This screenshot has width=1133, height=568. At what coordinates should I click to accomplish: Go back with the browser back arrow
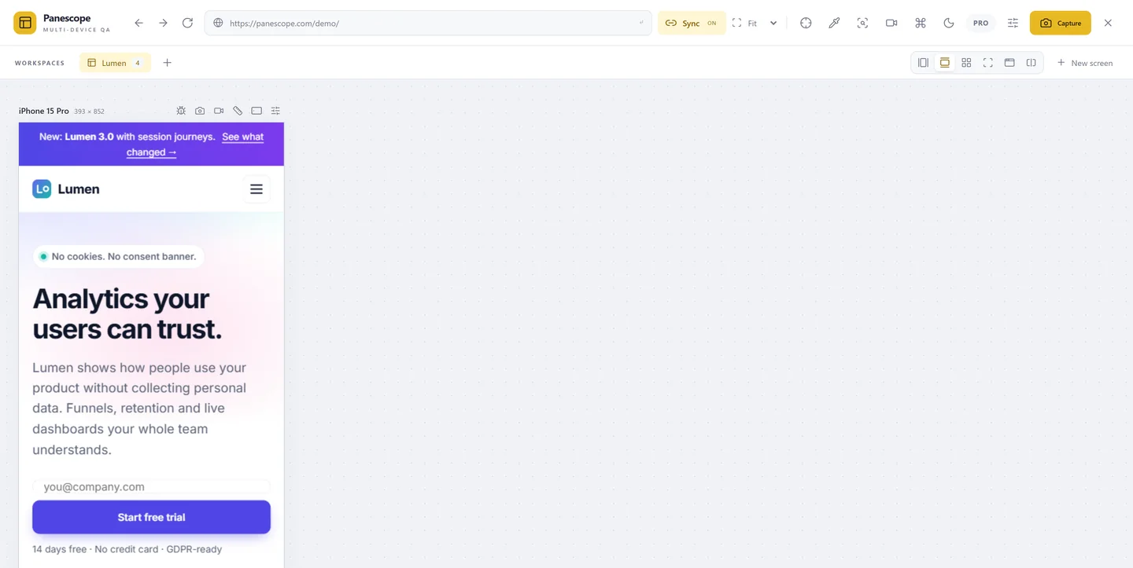(x=139, y=23)
